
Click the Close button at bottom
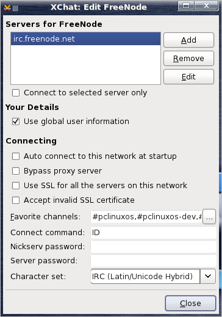pos(190,303)
